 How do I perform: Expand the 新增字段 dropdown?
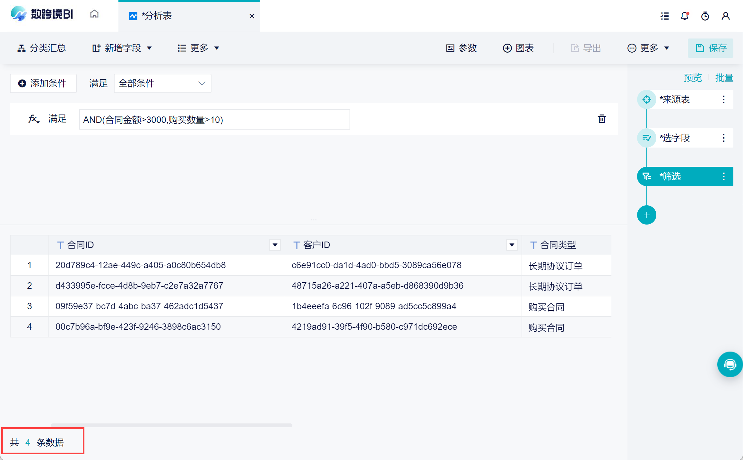pos(122,48)
